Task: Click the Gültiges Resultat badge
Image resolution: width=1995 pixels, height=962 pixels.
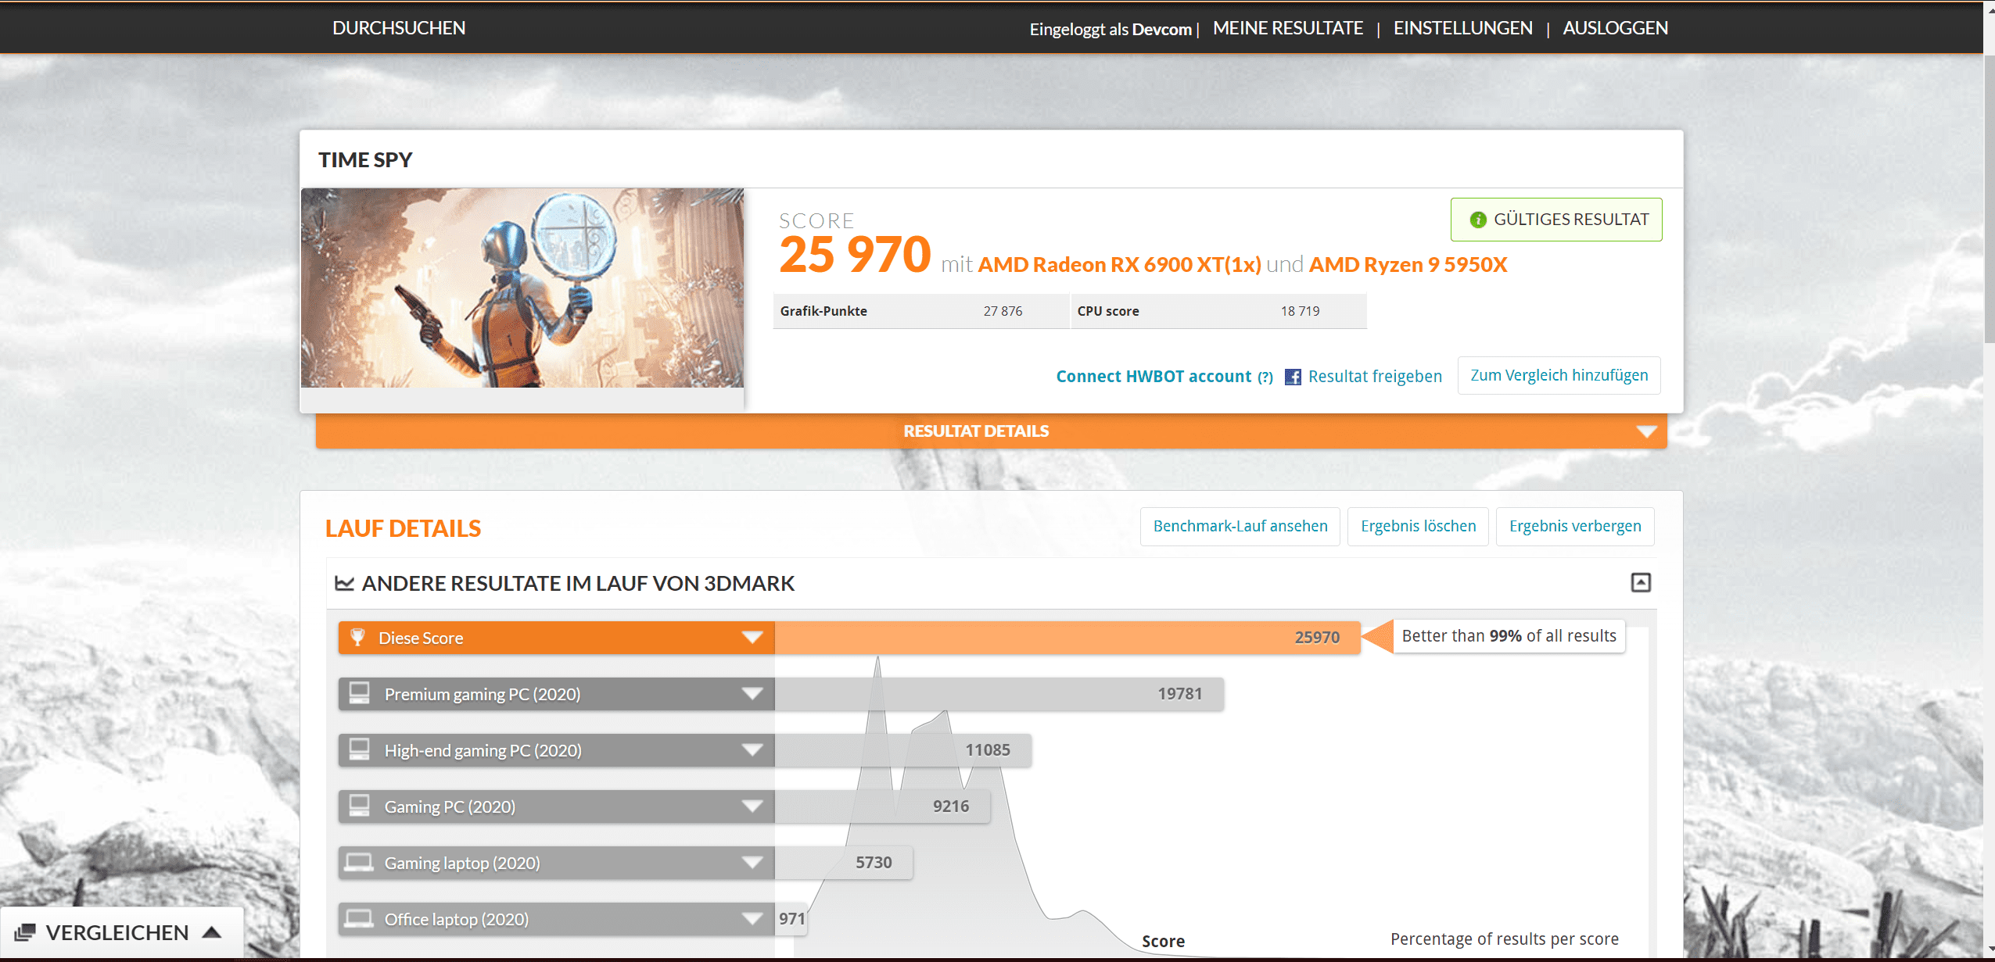Action: click(x=1555, y=220)
